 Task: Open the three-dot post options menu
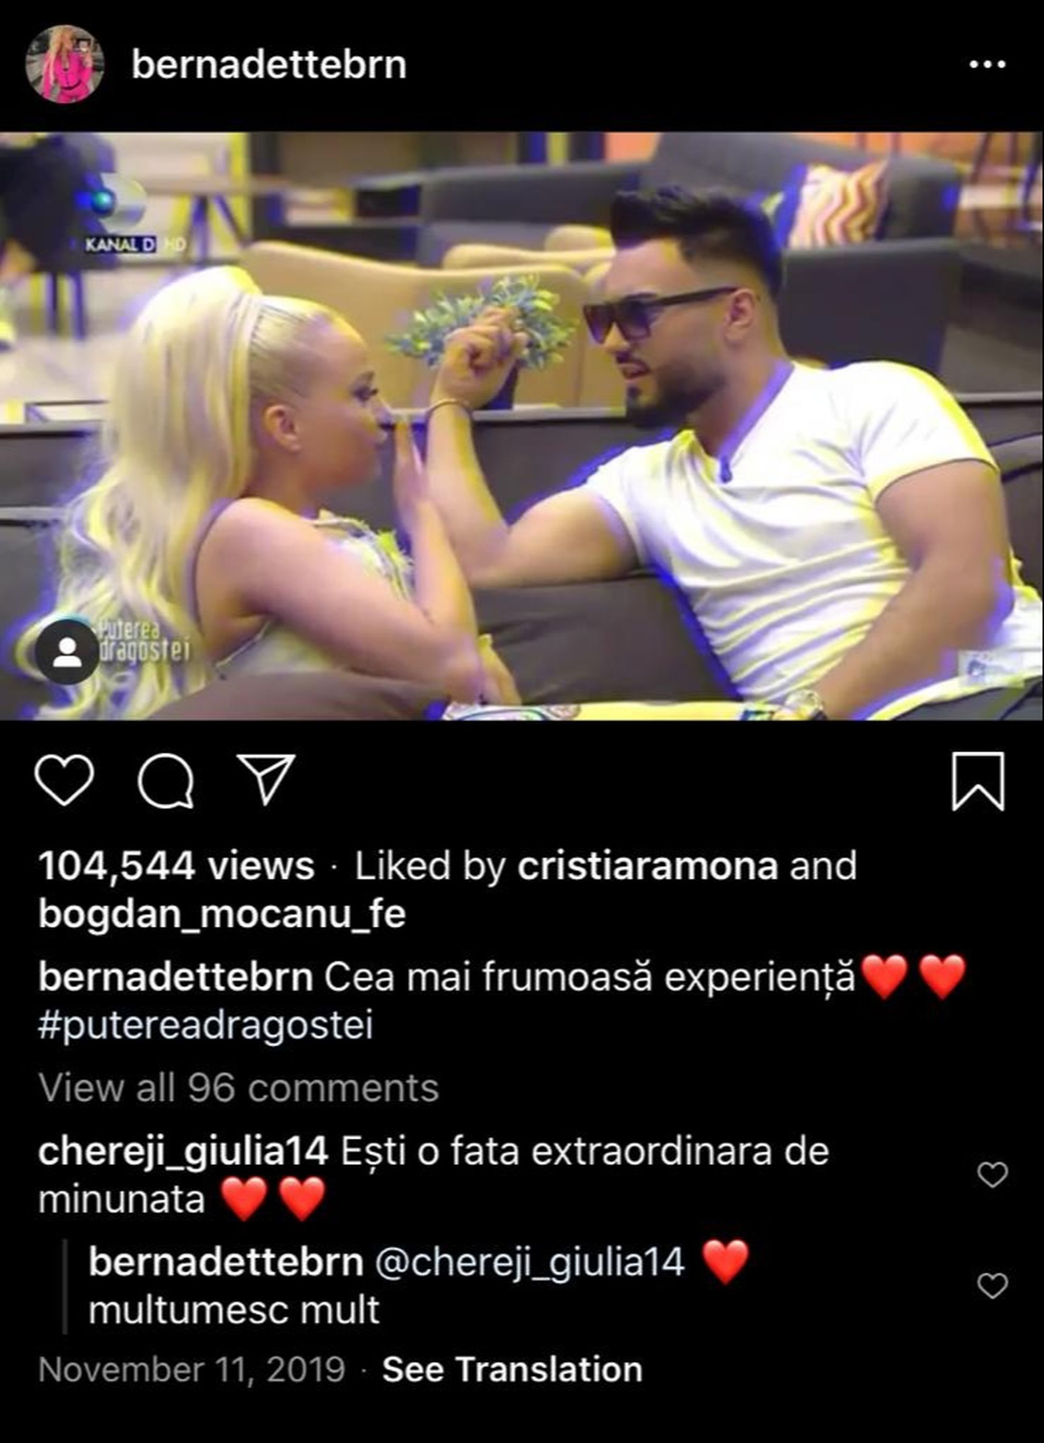tap(988, 64)
